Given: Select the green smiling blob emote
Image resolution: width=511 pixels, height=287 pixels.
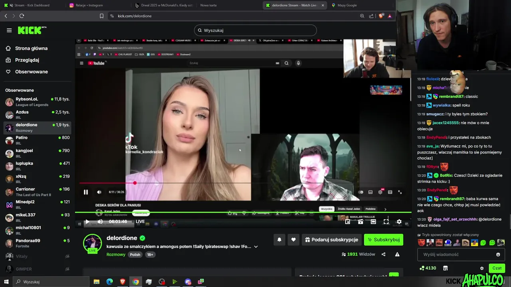Looking at the screenshot, I should pyautogui.click(x=492, y=242).
